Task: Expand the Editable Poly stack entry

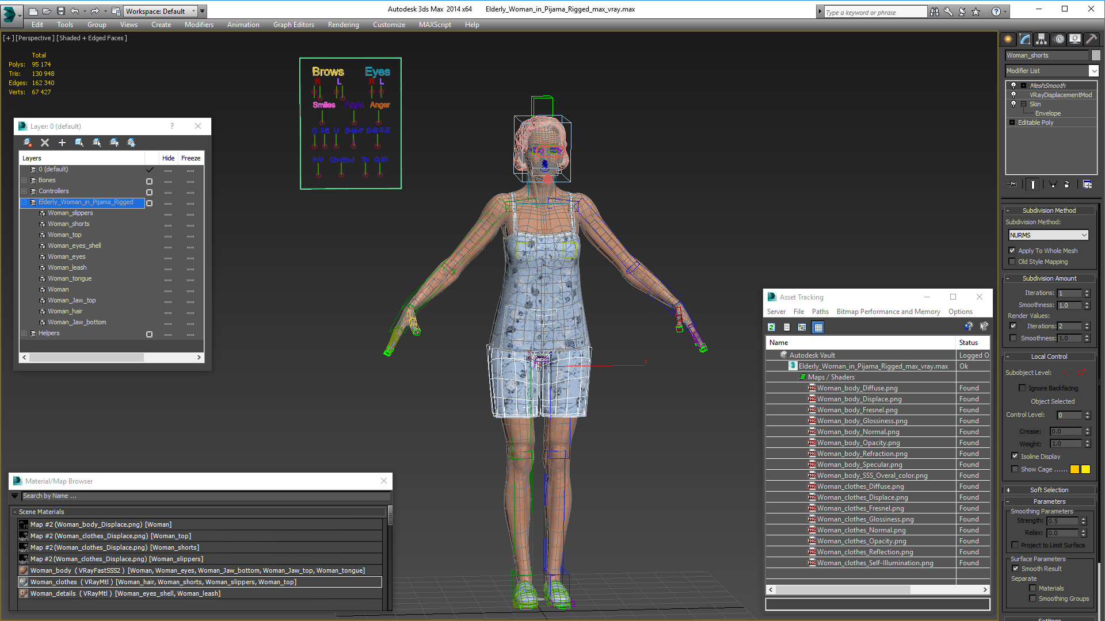Action: (x=1012, y=122)
